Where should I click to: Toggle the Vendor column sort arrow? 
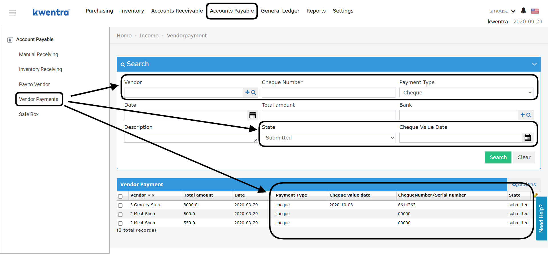click(149, 195)
